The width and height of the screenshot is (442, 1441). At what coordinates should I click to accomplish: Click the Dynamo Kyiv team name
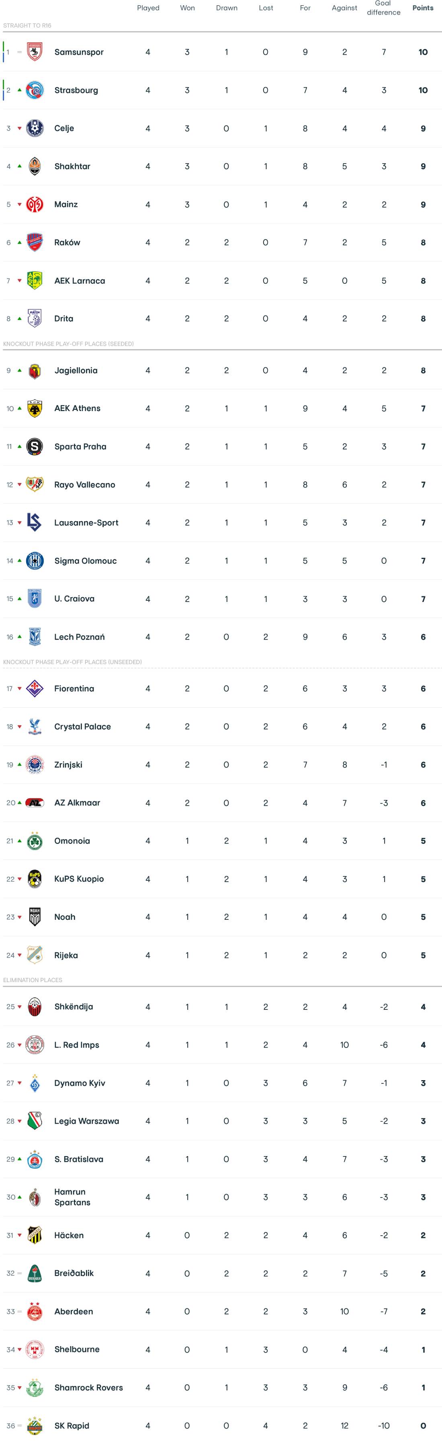coord(80,1083)
